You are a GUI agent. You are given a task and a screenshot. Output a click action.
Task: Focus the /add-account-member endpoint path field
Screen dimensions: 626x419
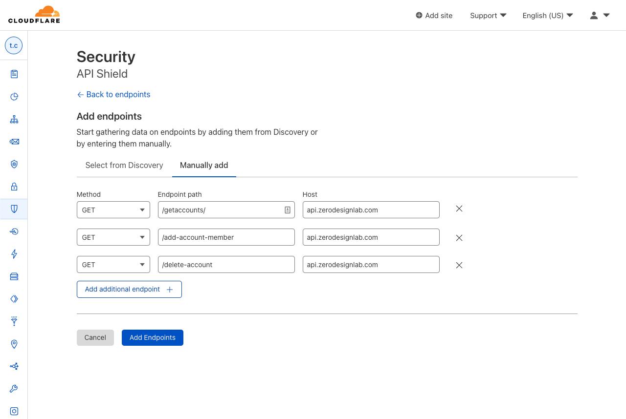[x=226, y=237]
